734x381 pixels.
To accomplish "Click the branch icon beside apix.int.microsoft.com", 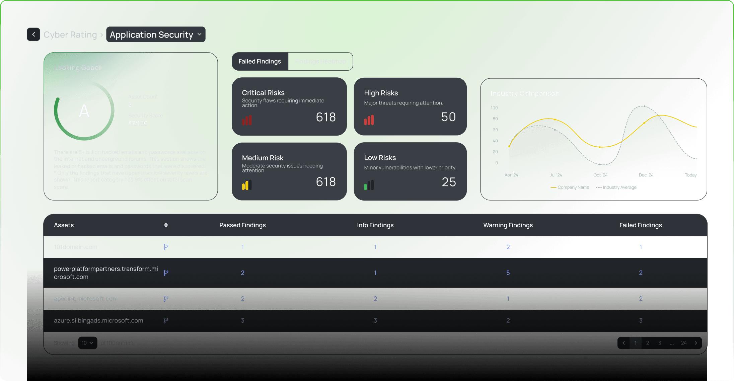I will pos(166,298).
